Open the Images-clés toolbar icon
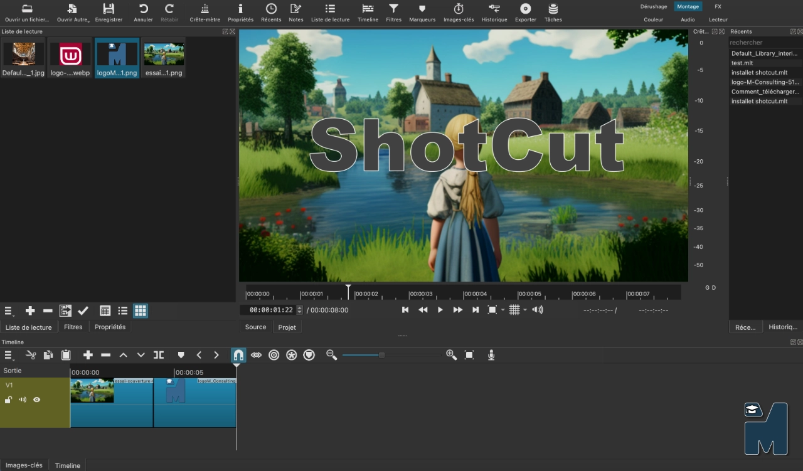 click(x=459, y=13)
